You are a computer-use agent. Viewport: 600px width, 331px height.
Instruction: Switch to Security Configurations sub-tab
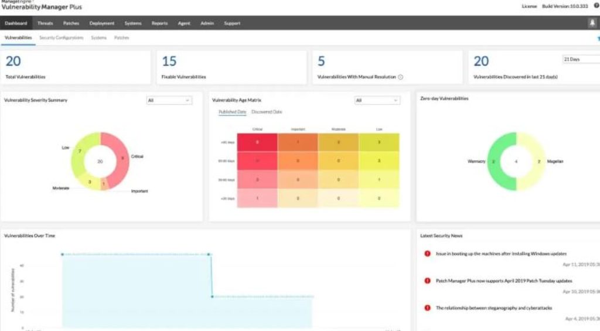(61, 37)
